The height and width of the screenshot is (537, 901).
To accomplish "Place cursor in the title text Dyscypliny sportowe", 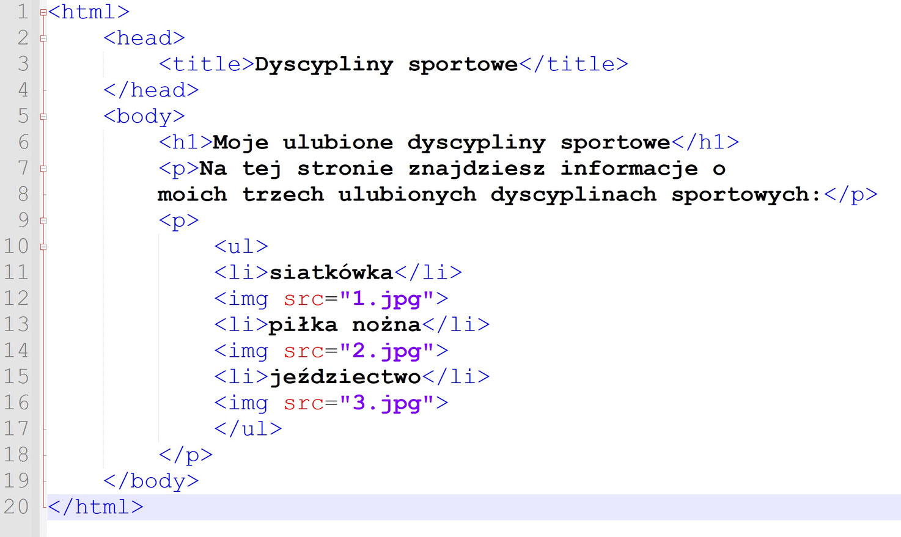I will point(385,64).
